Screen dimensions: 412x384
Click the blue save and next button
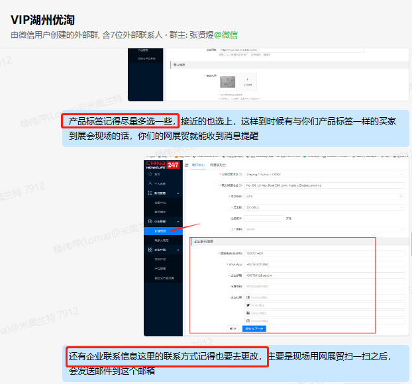pyautogui.click(x=254, y=328)
